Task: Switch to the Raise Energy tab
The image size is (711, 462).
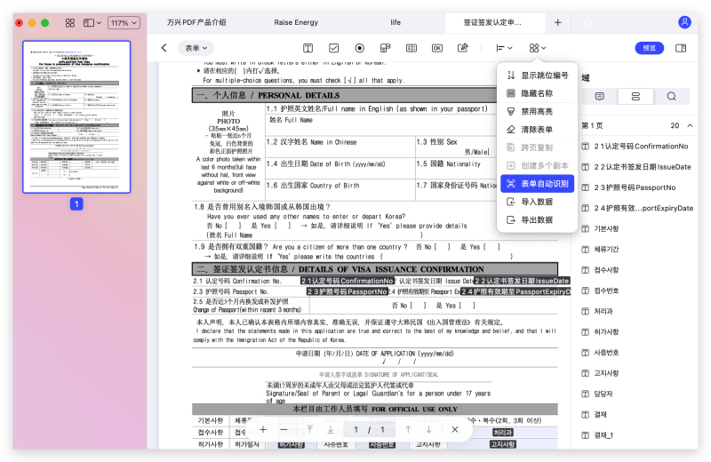Action: (x=296, y=22)
